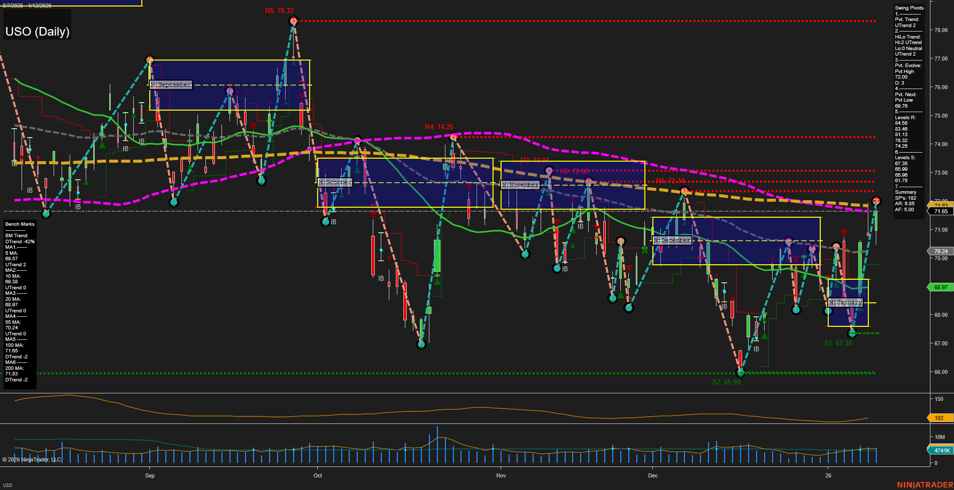The height and width of the screenshot is (490, 954).
Task: Click the USO (Daily) chart title
Action: pos(37,31)
